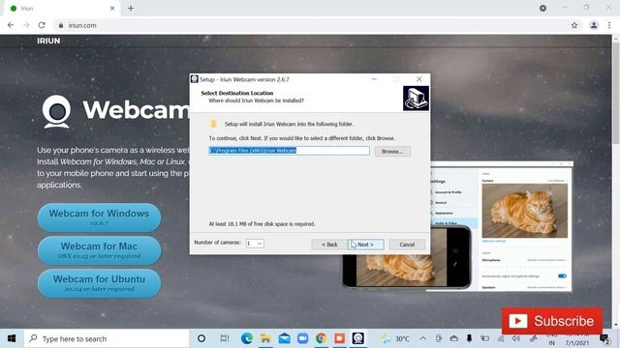Click the IRIUN site logo text
620x348 pixels.
(x=48, y=41)
